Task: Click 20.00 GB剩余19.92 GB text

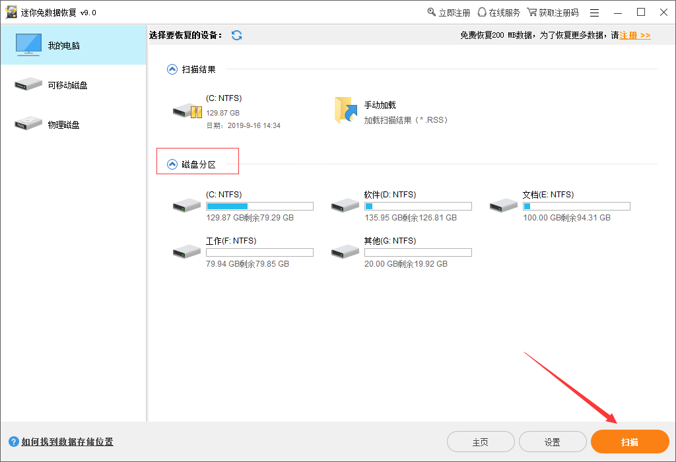Action: pyautogui.click(x=406, y=264)
